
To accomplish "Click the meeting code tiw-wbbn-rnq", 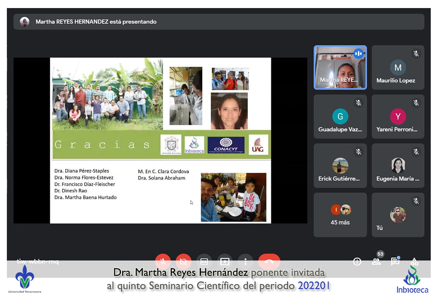I will pyautogui.click(x=38, y=261).
